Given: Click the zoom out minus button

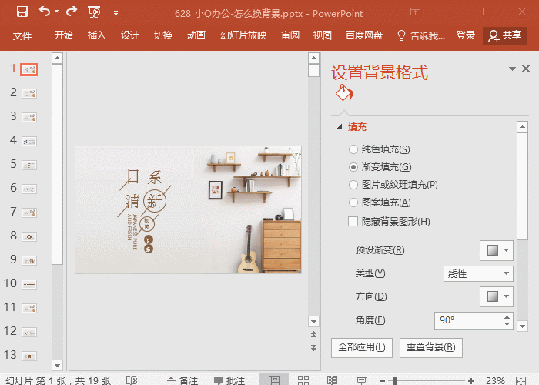Looking at the screenshot, I should 382,380.
